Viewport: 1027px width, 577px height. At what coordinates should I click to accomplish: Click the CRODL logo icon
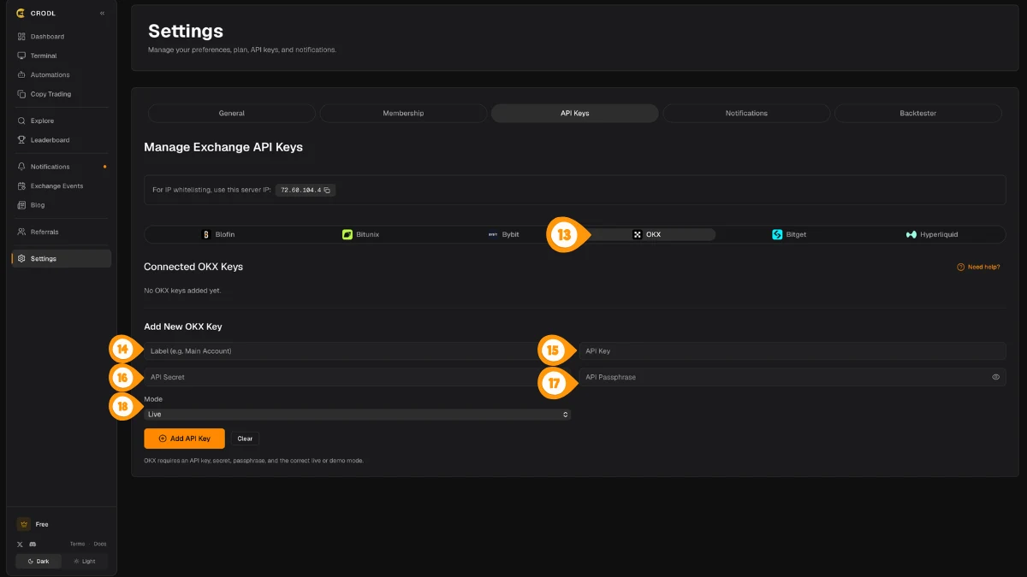[21, 13]
